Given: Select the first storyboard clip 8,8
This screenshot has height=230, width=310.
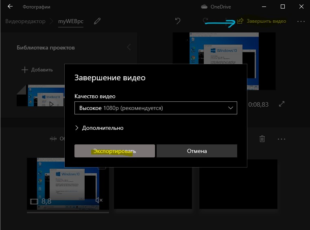Looking at the screenshot, I should tap(68, 184).
